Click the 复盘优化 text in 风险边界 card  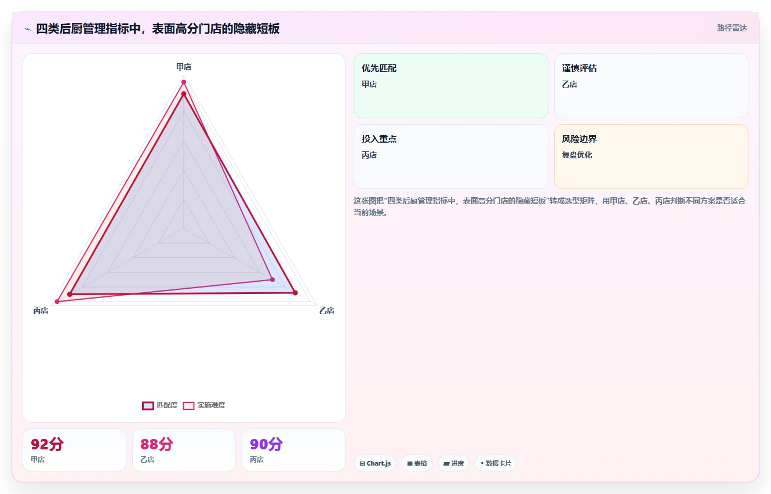[x=577, y=155]
